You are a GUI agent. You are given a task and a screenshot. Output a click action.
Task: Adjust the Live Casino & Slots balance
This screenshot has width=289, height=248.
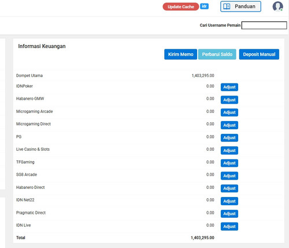pos(229,151)
